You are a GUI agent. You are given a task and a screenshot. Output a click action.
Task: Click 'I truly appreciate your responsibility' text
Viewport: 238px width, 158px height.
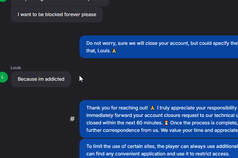click(197, 108)
